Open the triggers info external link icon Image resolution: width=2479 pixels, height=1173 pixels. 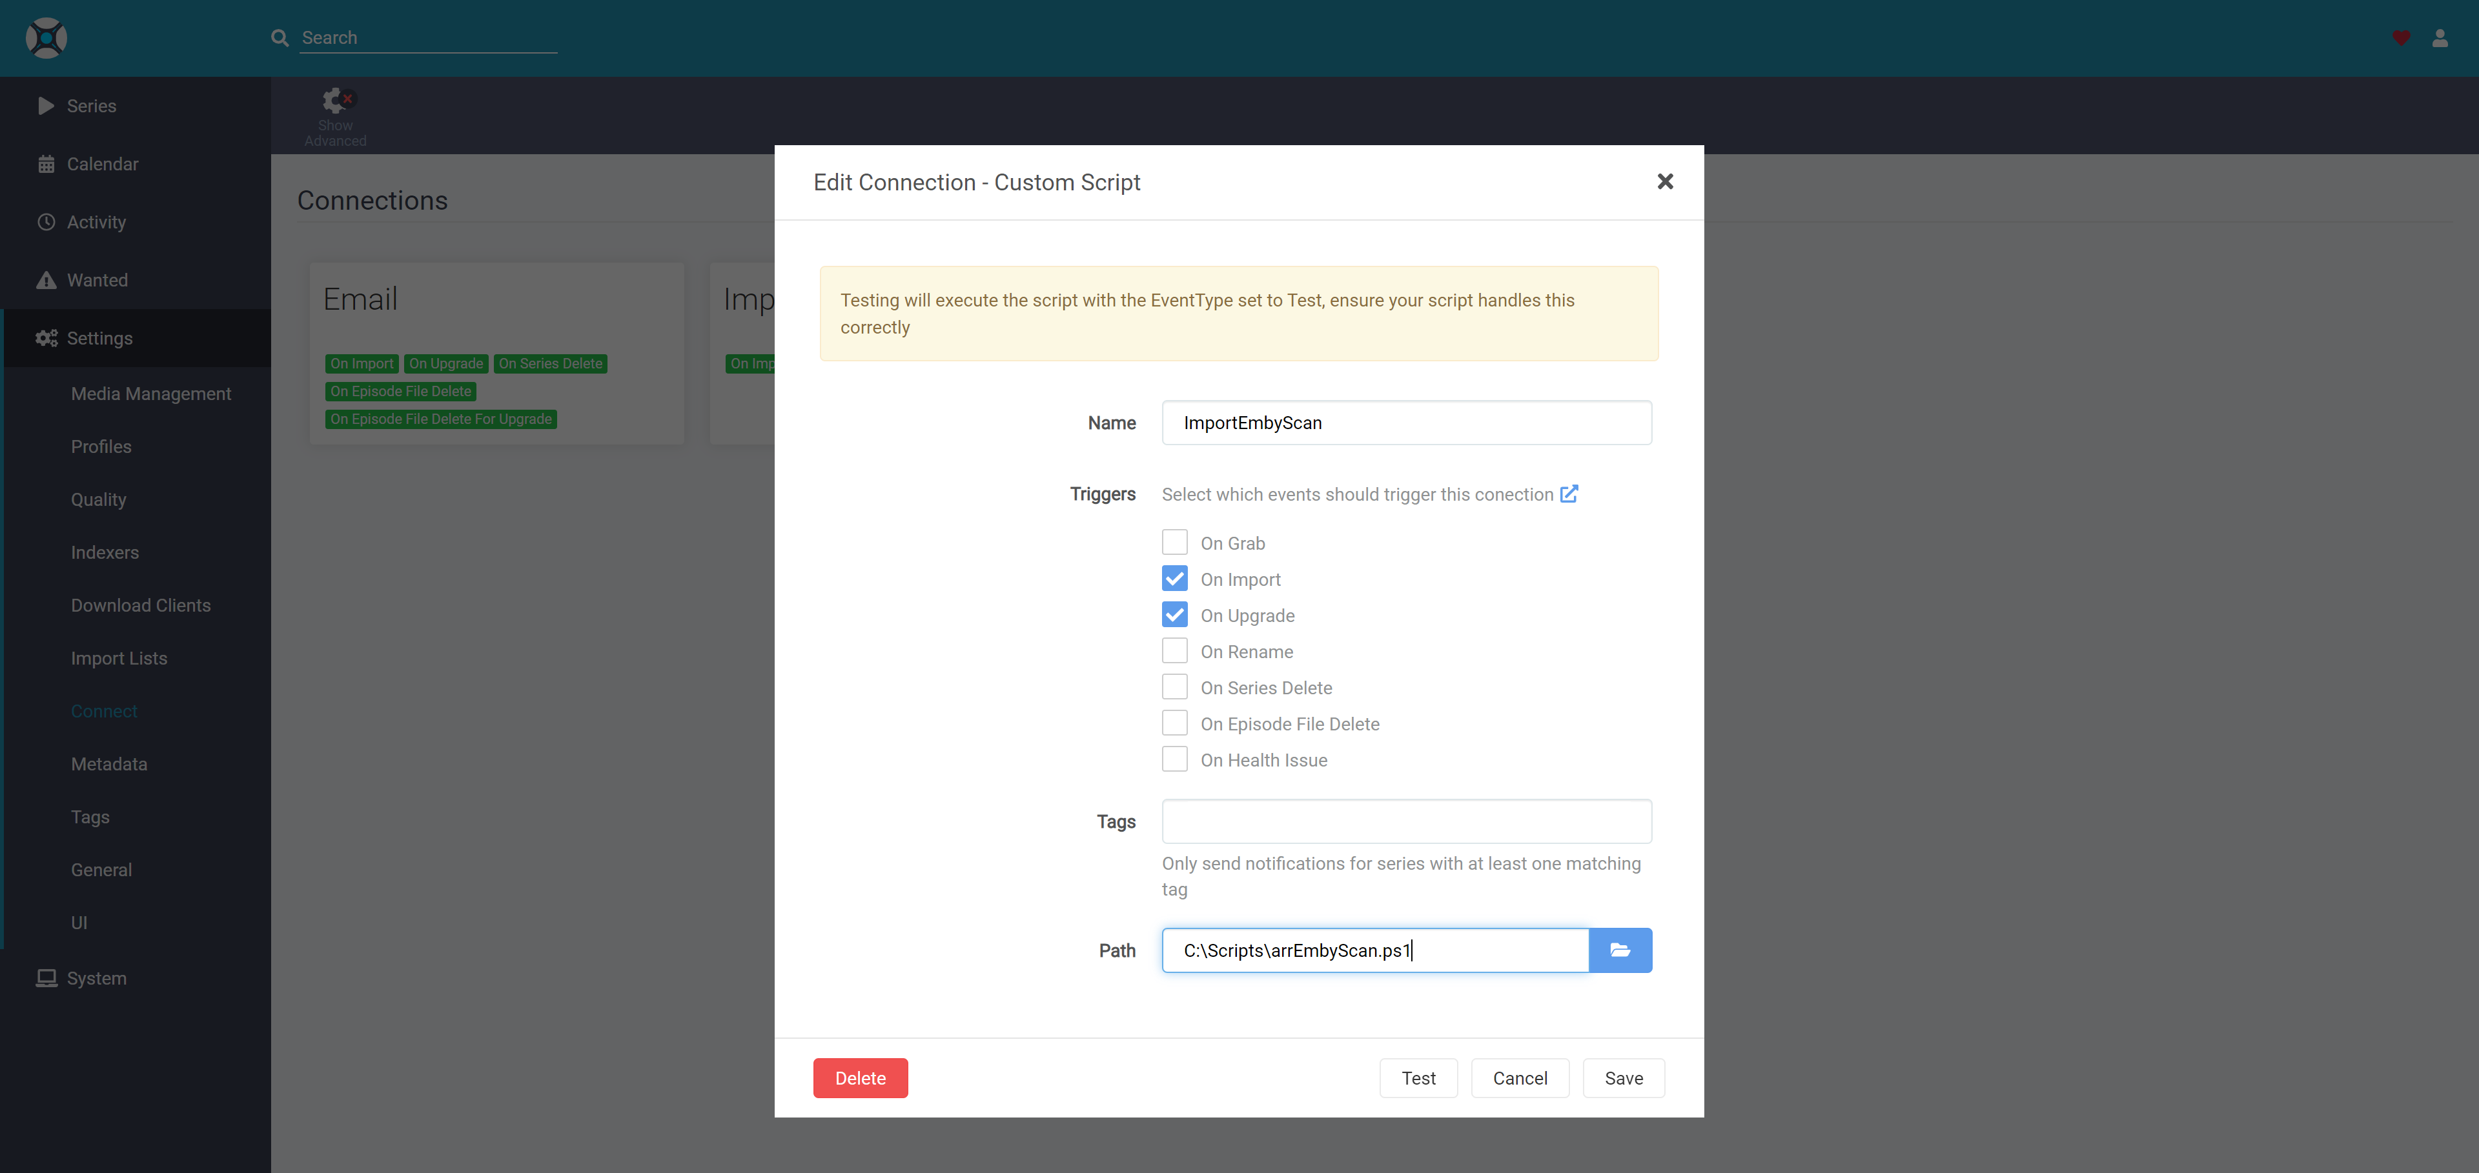coord(1569,493)
